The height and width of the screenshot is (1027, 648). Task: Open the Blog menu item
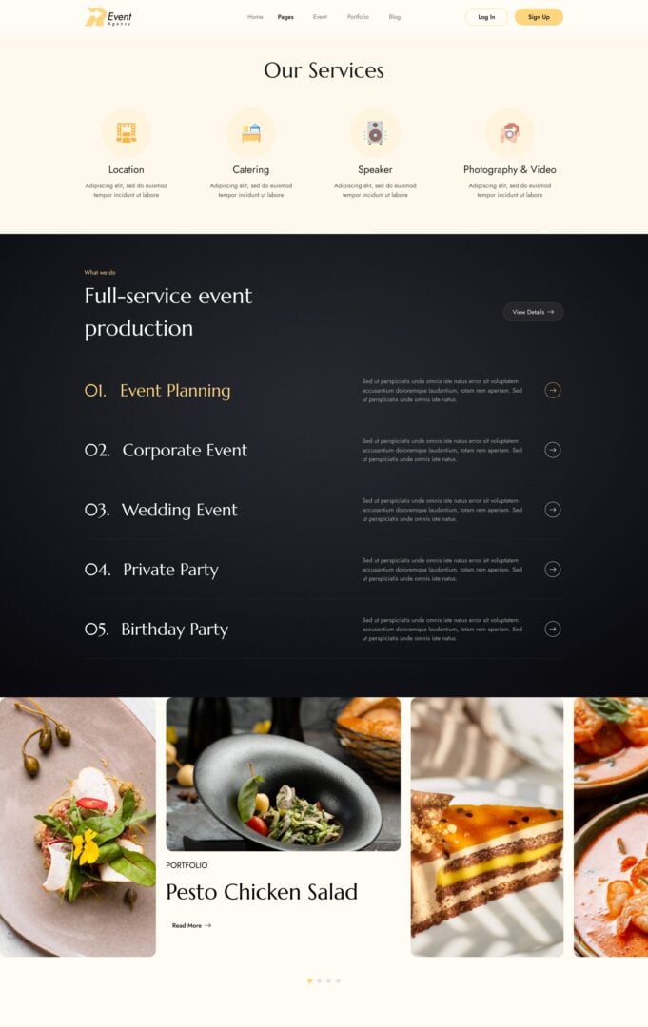click(395, 17)
